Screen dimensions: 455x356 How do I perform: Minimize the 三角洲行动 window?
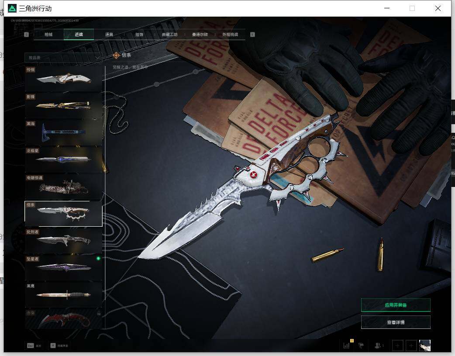[x=387, y=8]
